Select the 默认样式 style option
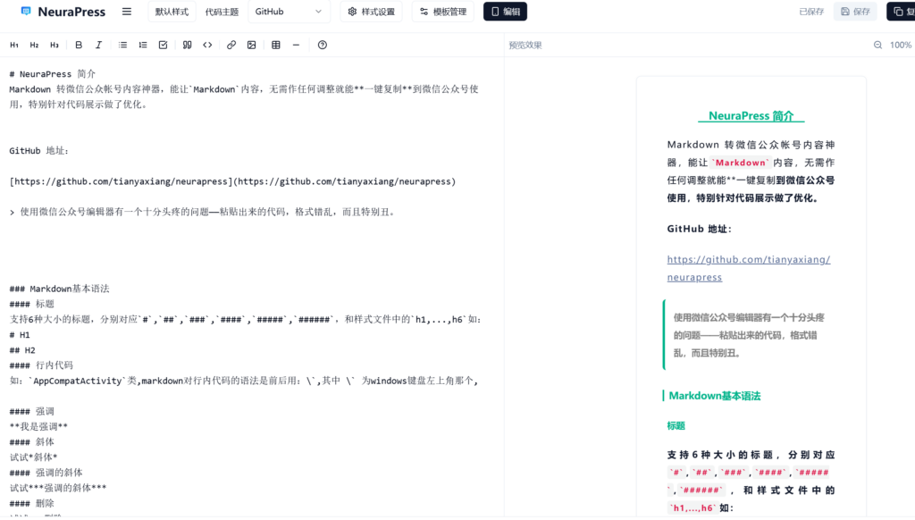Screen dimensions: 915x520 (172, 12)
